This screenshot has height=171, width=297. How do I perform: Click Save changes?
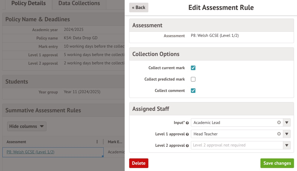(x=277, y=163)
